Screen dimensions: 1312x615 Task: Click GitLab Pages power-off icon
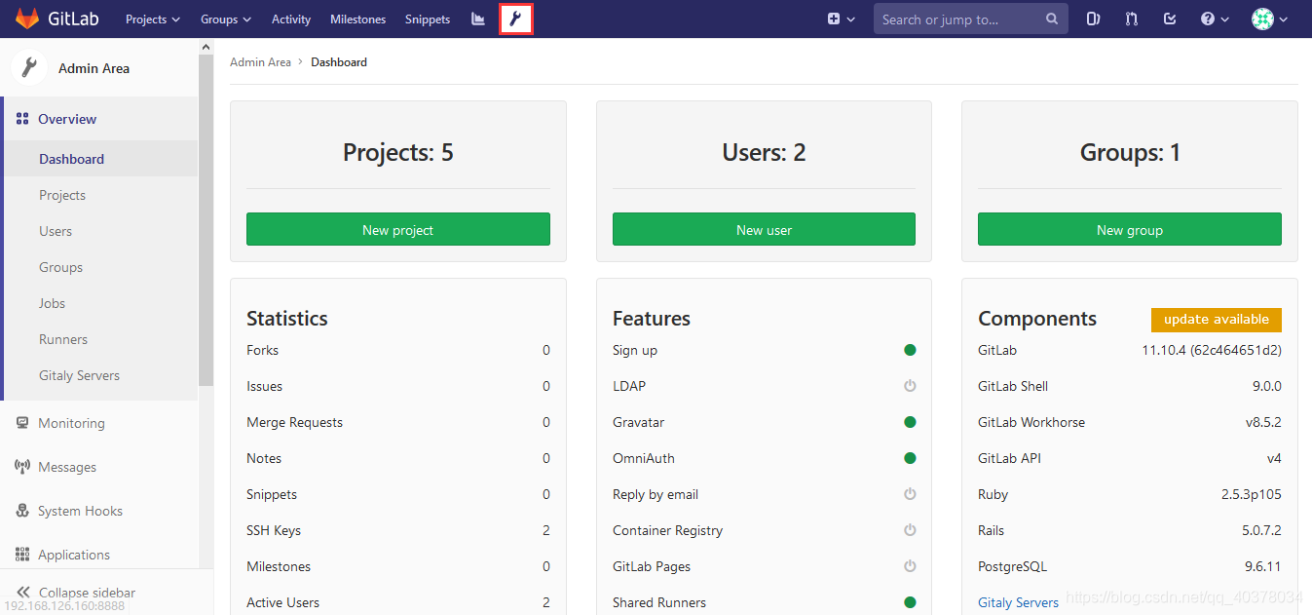(910, 566)
